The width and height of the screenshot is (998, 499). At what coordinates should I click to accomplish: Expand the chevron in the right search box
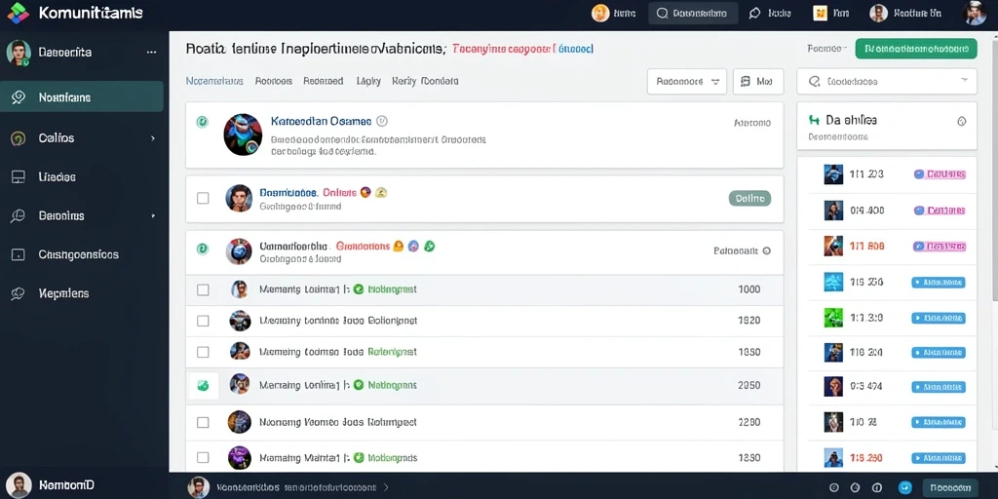pyautogui.click(x=964, y=80)
